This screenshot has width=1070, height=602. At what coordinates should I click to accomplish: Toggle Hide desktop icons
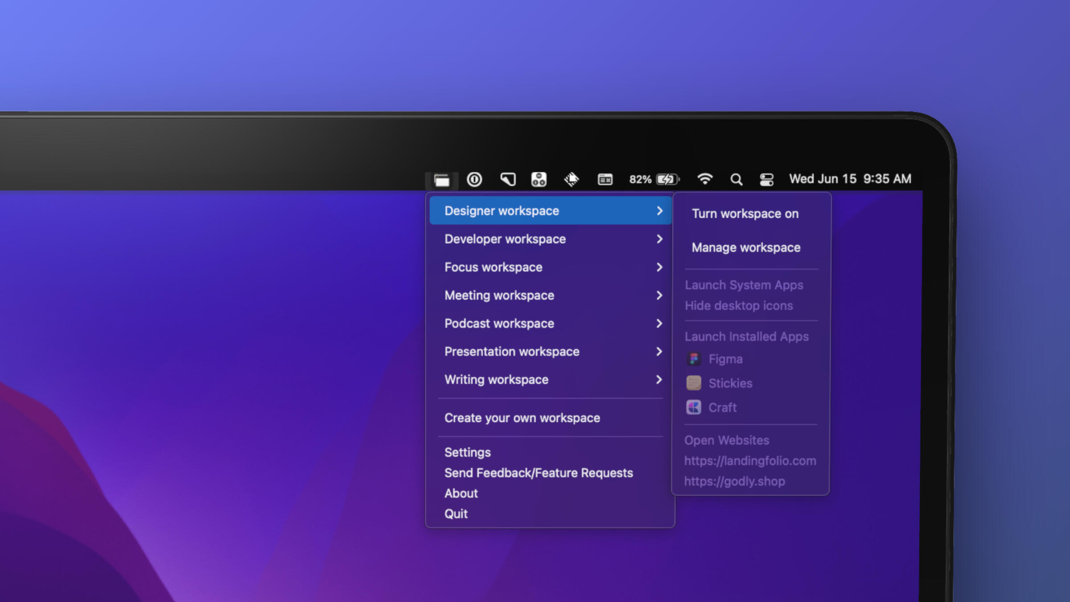tap(739, 305)
